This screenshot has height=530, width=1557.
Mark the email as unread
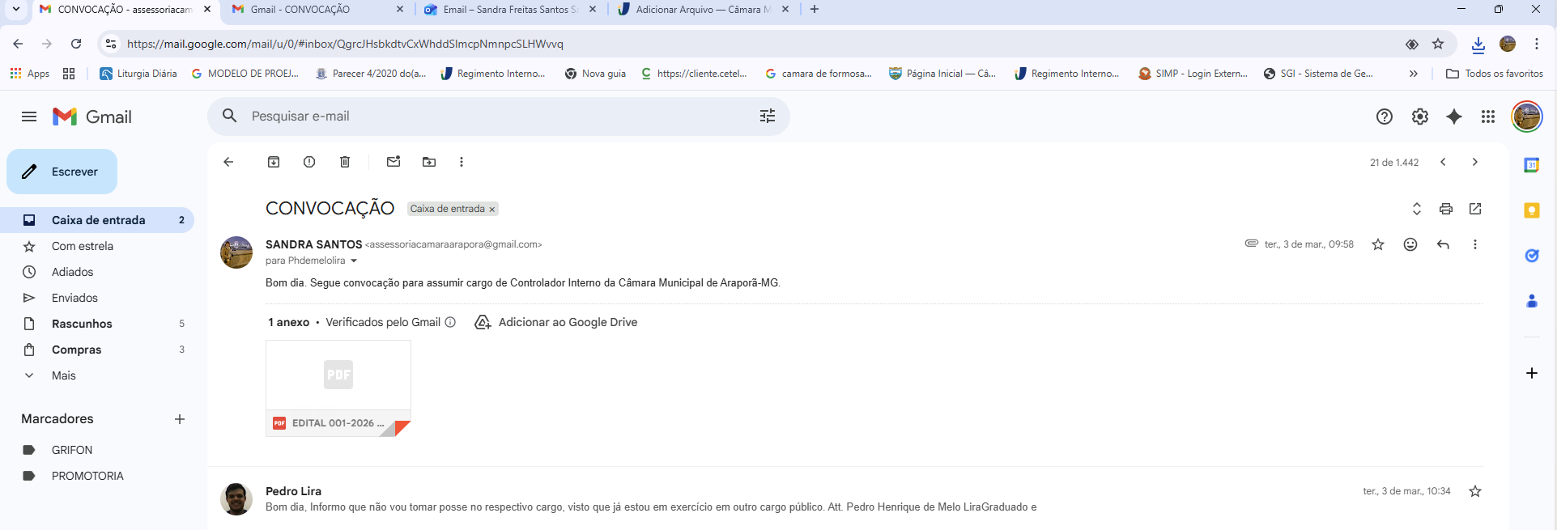tap(394, 162)
